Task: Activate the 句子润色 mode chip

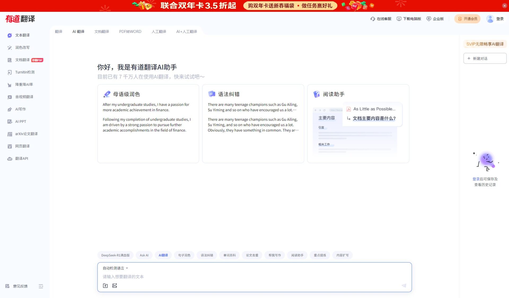Action: pyautogui.click(x=184, y=255)
